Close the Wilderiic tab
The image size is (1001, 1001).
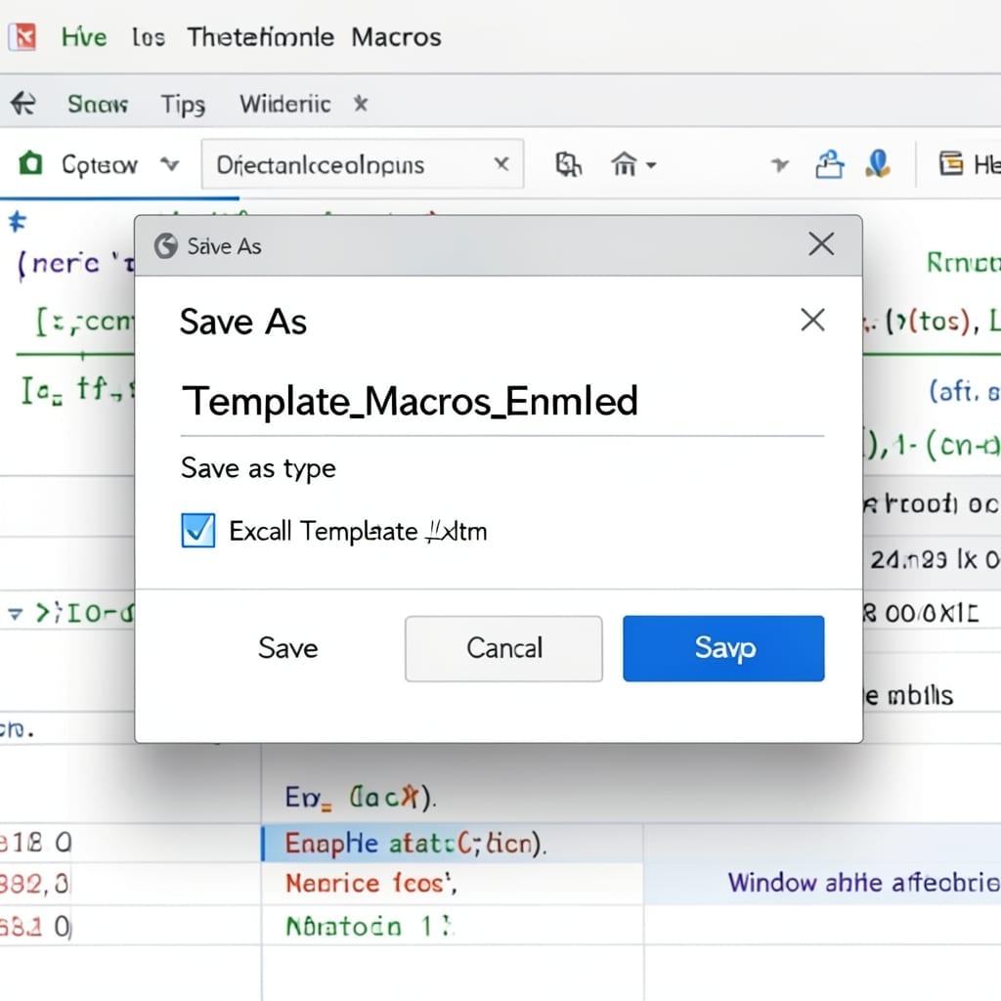point(361,103)
